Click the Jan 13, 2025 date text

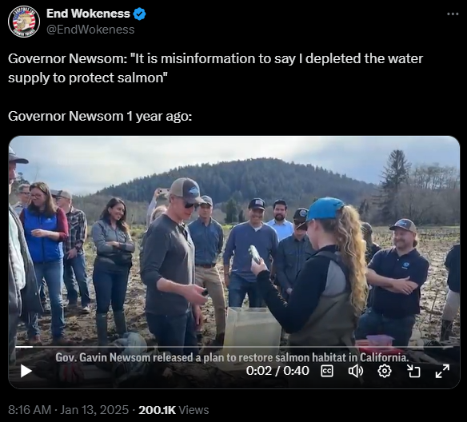(x=94, y=410)
